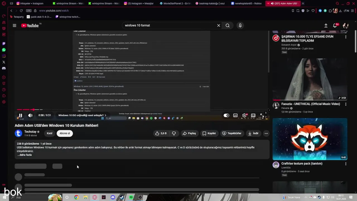The image size is (357, 201).
Task: Start voice search with the microphone
Action: (240, 25)
